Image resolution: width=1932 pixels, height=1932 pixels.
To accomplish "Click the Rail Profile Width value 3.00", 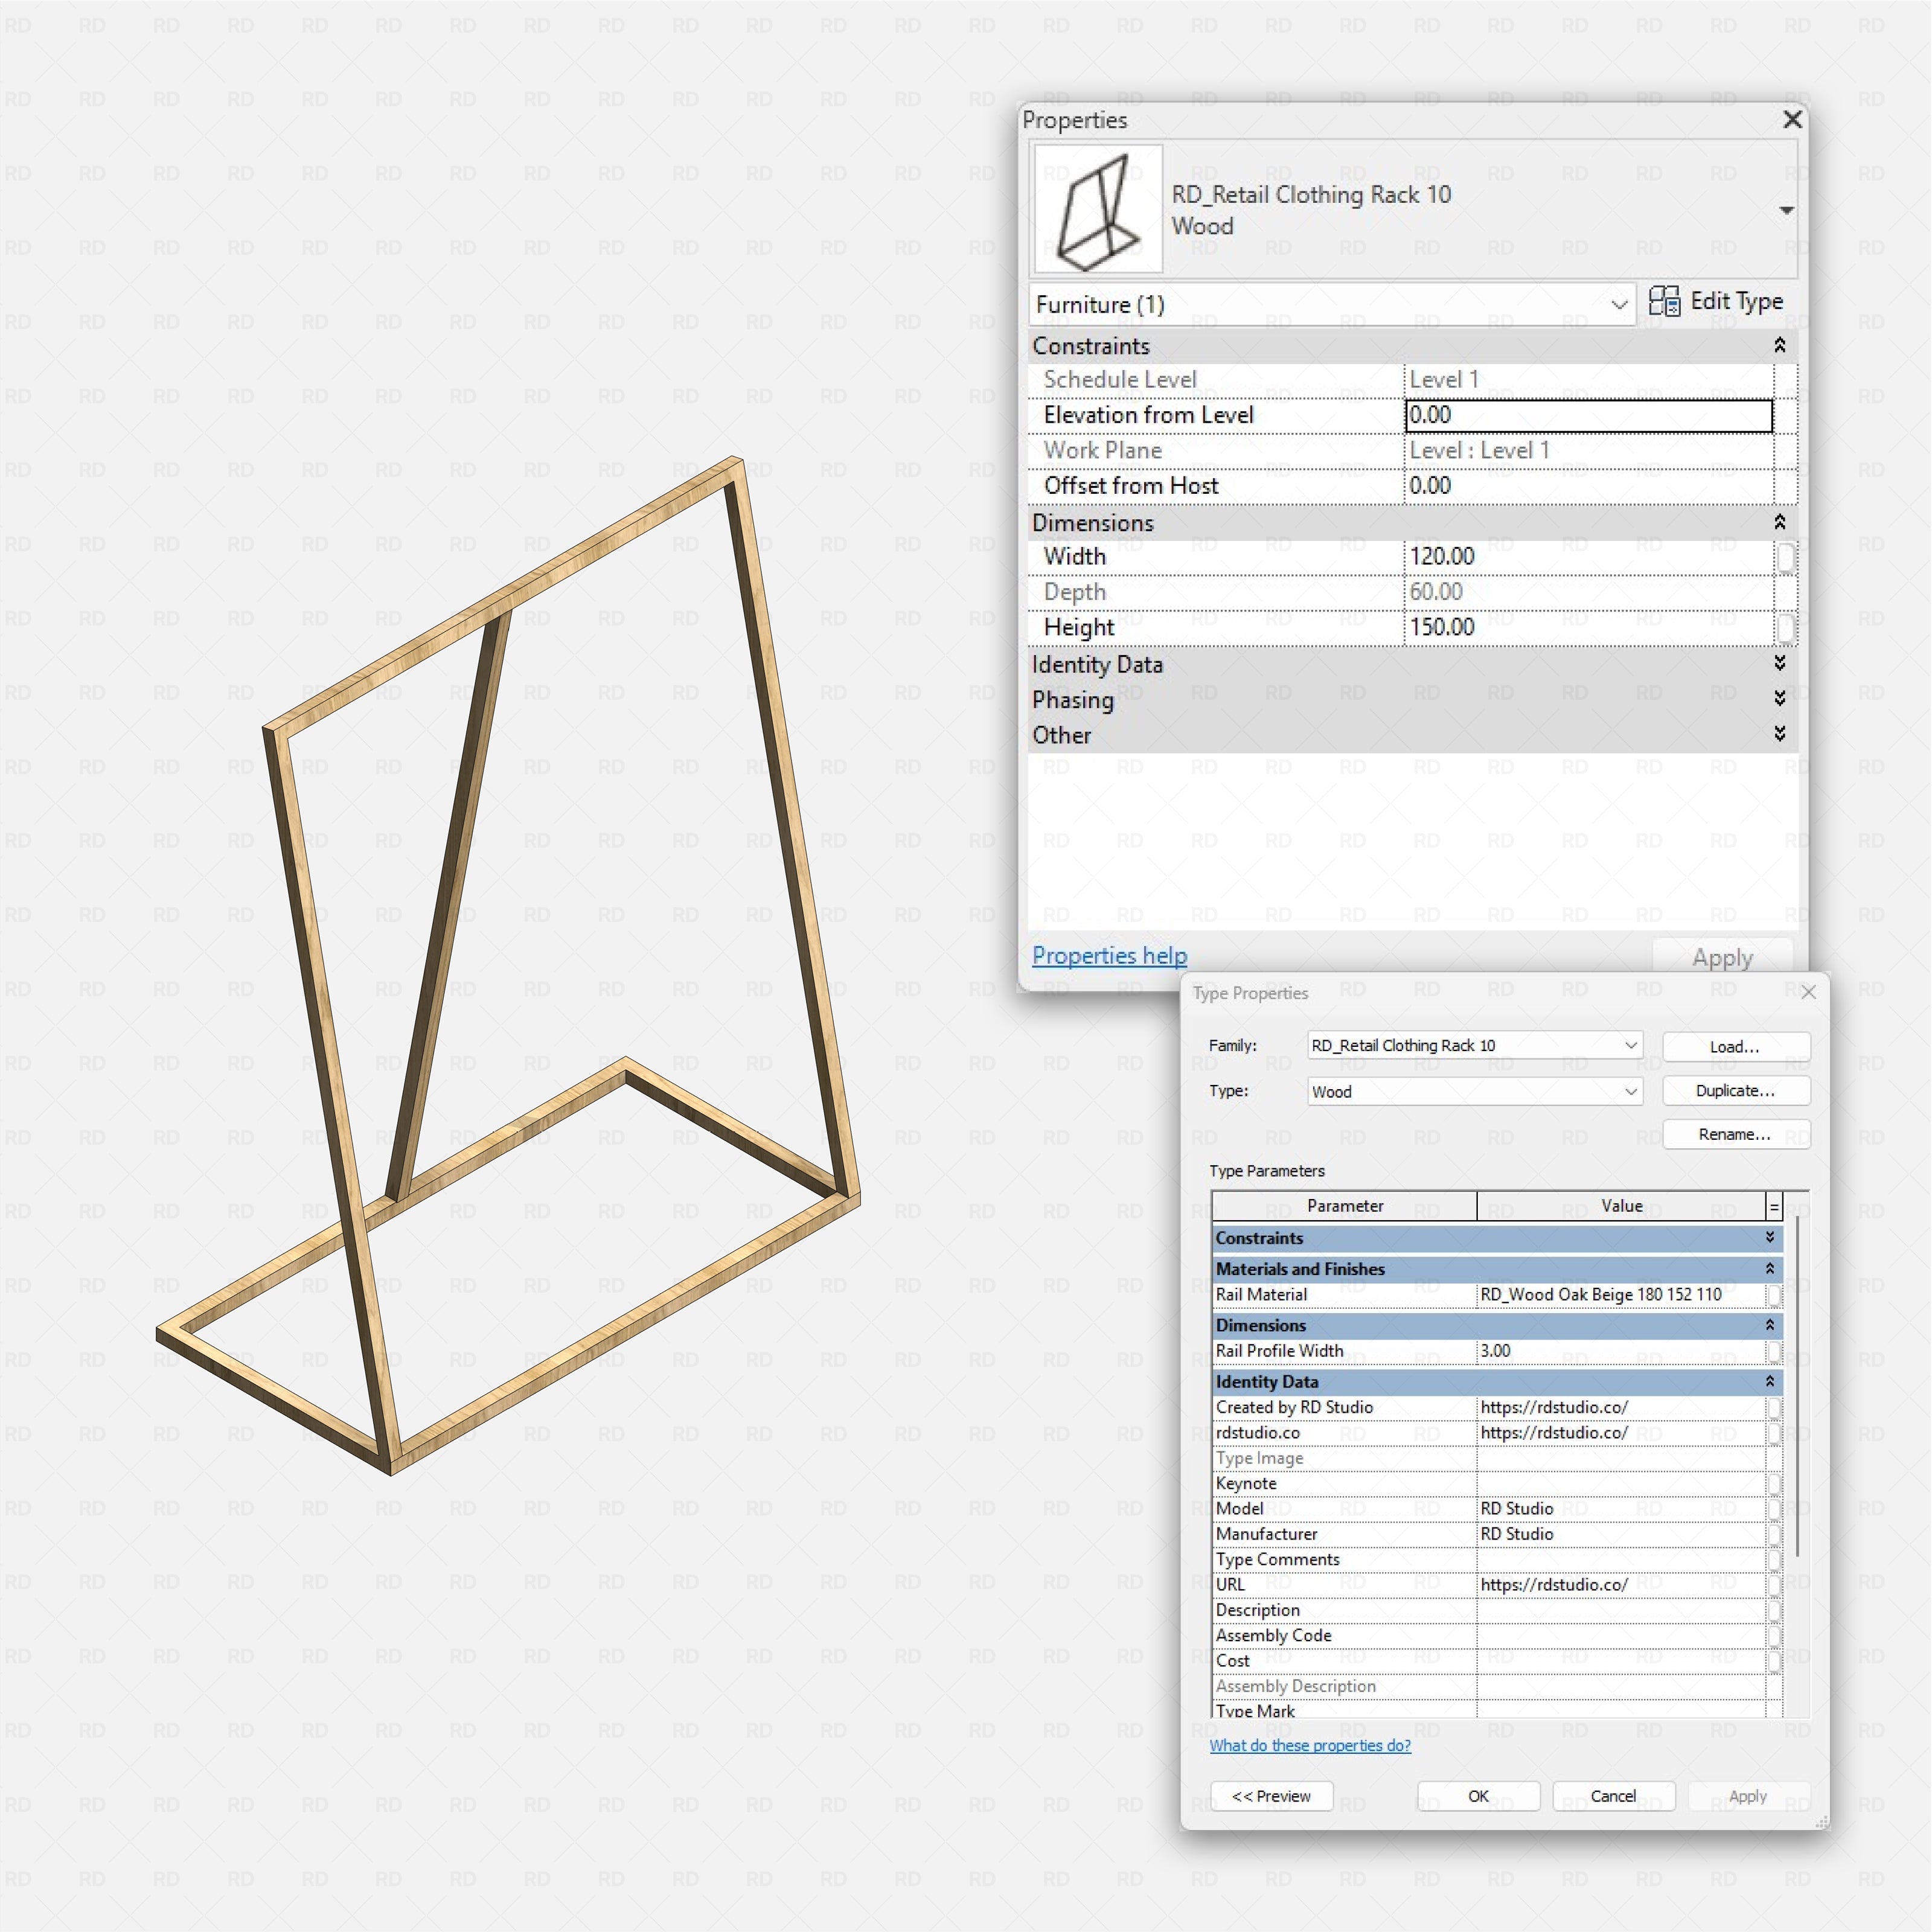I will point(1621,1351).
